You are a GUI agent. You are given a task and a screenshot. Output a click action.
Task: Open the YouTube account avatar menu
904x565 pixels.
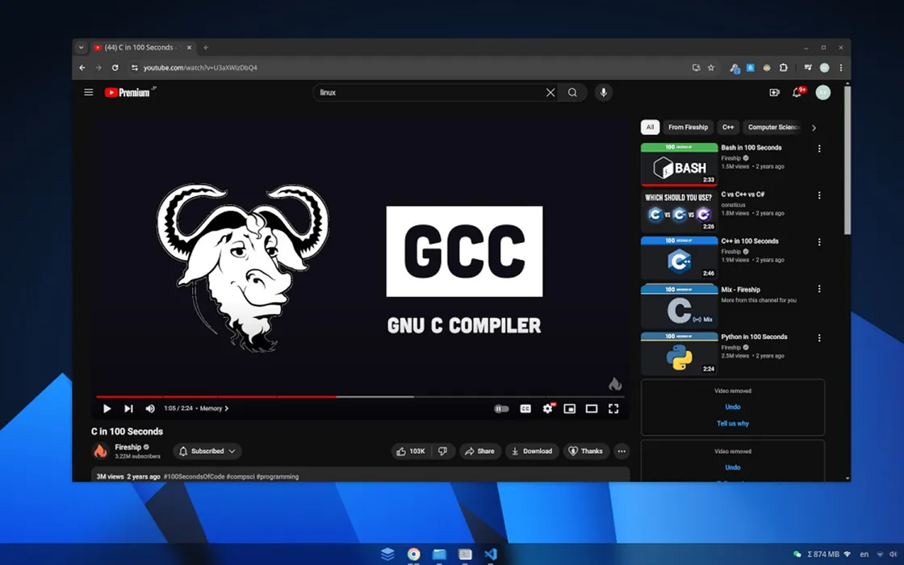(x=822, y=92)
